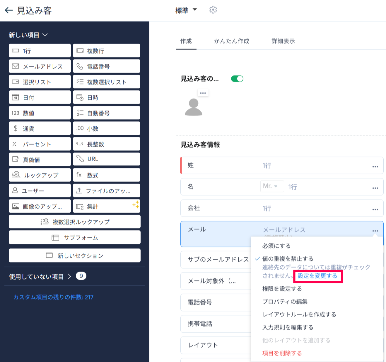Click the 設定を変更する link
The image size is (386, 362).
317,276
